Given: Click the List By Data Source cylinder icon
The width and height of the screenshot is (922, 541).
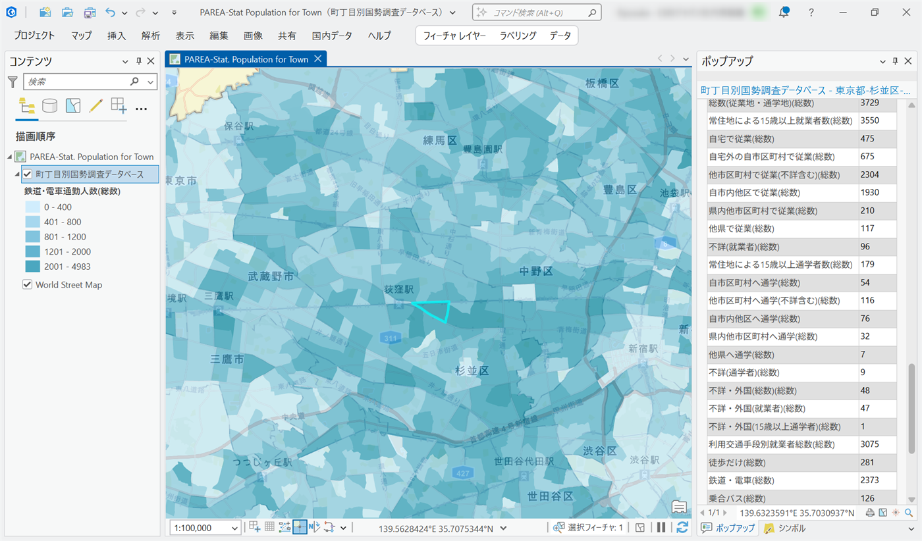Looking at the screenshot, I should coord(49,106).
